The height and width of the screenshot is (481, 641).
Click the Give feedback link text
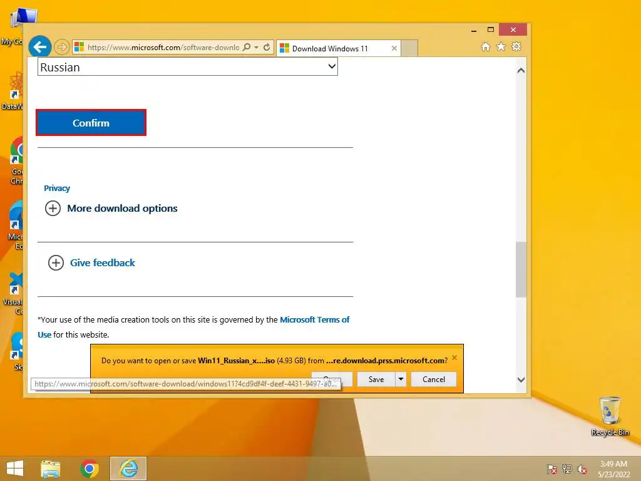point(103,262)
